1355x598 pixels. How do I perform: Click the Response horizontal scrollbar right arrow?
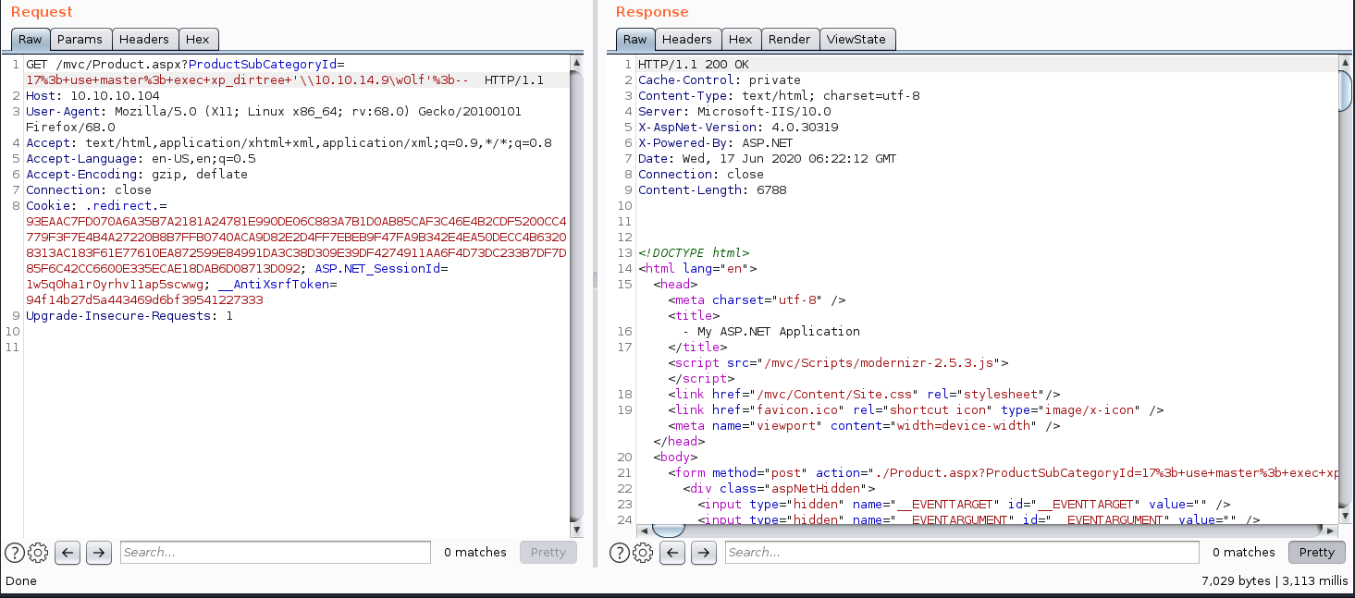tap(1331, 531)
